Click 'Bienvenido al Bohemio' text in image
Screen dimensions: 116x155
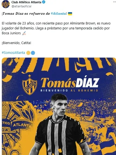69,91
